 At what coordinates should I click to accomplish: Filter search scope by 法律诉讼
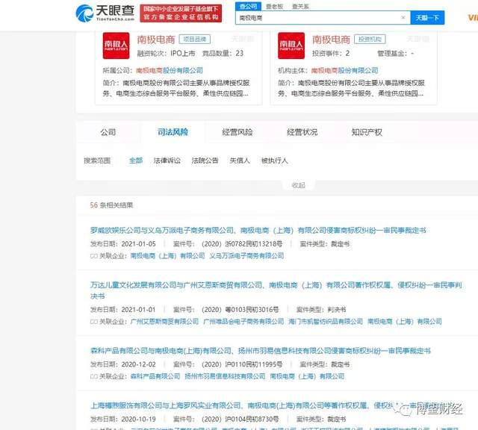click(167, 161)
